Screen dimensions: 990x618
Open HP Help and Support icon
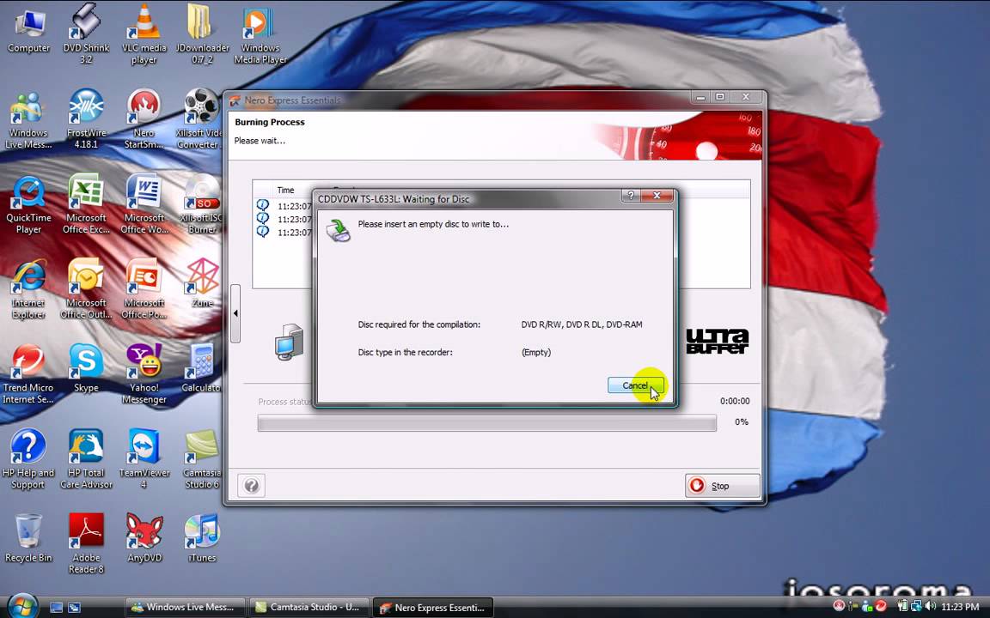coord(27,459)
